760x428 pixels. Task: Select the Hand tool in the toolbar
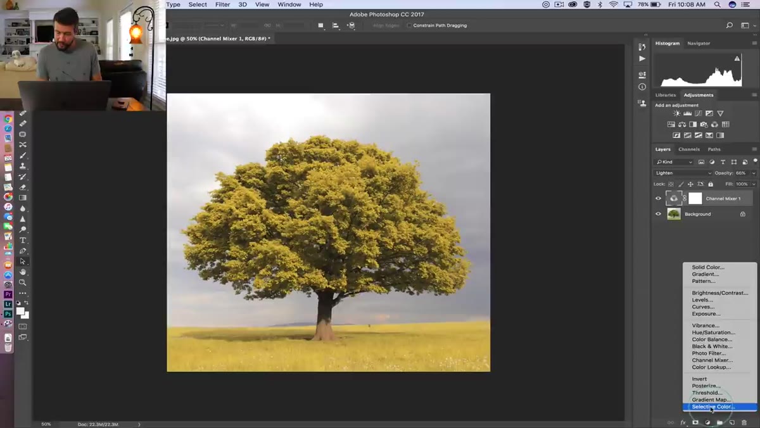23,272
